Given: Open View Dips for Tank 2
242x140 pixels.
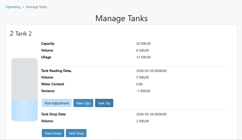Looking at the screenshot, I should click(83, 103).
